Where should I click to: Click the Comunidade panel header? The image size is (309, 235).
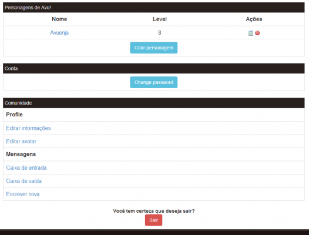pyautogui.click(x=154, y=103)
